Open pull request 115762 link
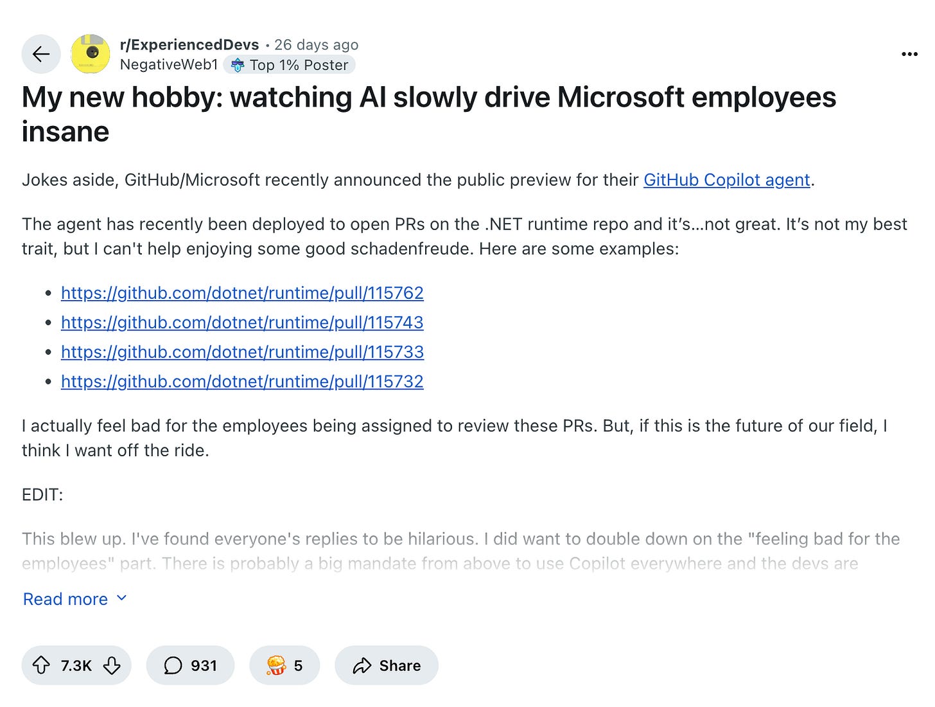The height and width of the screenshot is (707, 935). pyautogui.click(x=242, y=293)
